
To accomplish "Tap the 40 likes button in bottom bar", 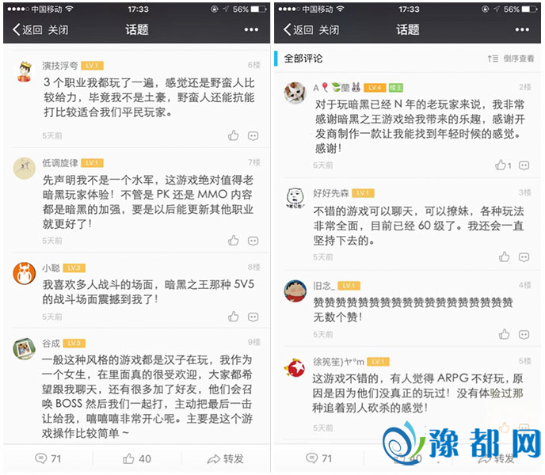I will point(136,458).
